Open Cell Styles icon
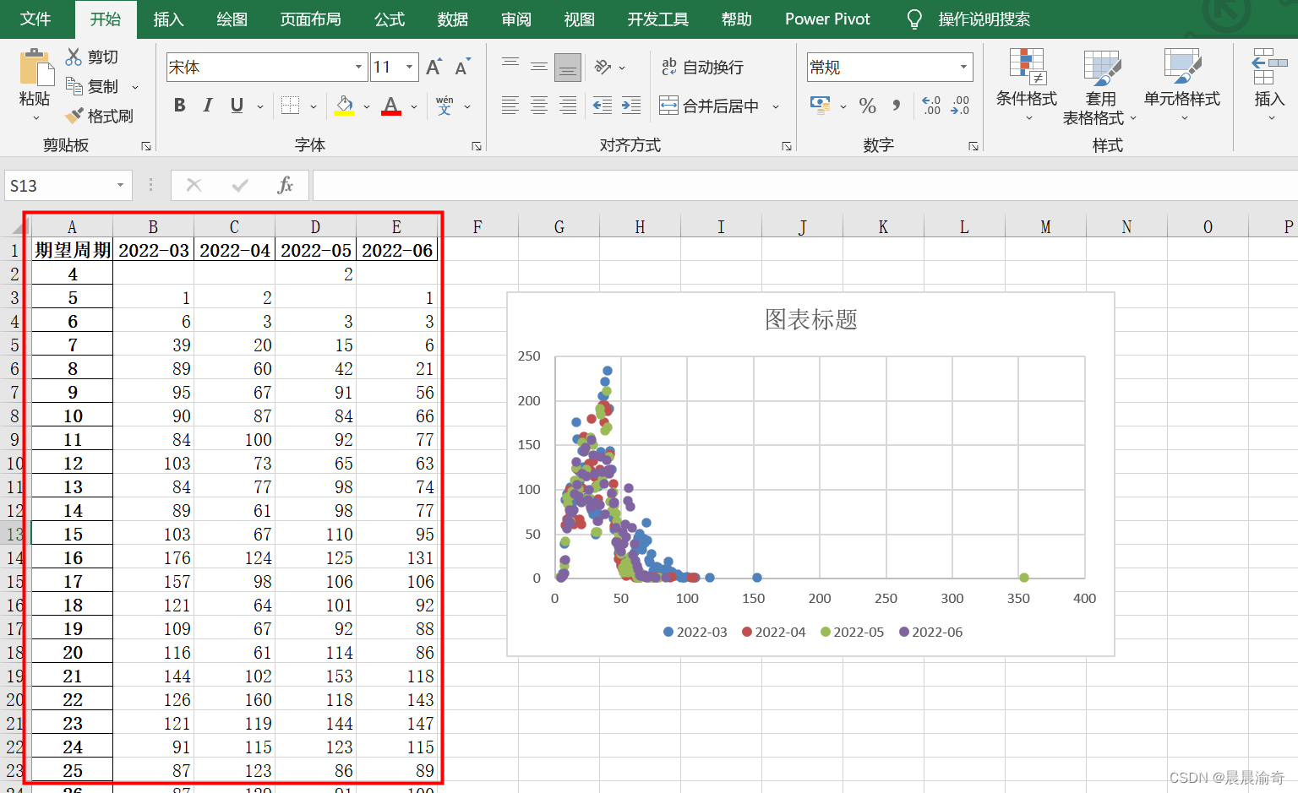1298x793 pixels. point(1181,68)
